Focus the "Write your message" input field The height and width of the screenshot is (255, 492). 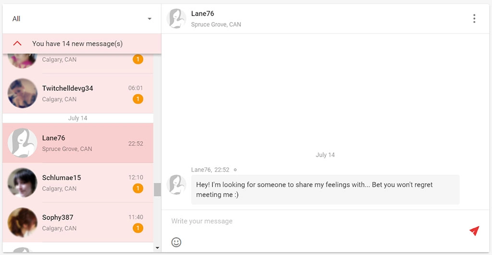click(312, 221)
